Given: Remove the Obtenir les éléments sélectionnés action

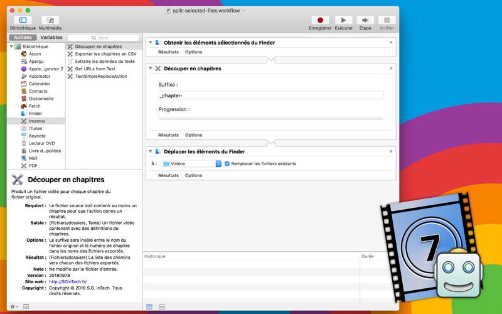Looking at the screenshot, I should 391,42.
